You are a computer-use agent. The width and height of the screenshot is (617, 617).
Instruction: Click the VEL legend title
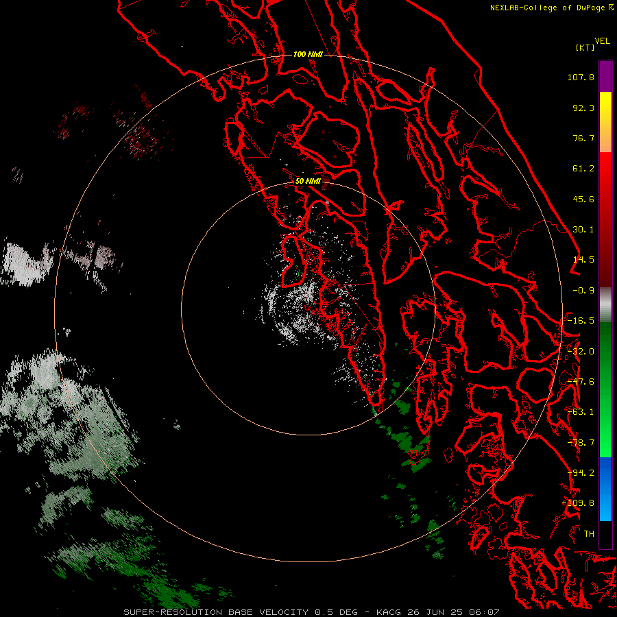click(x=602, y=41)
